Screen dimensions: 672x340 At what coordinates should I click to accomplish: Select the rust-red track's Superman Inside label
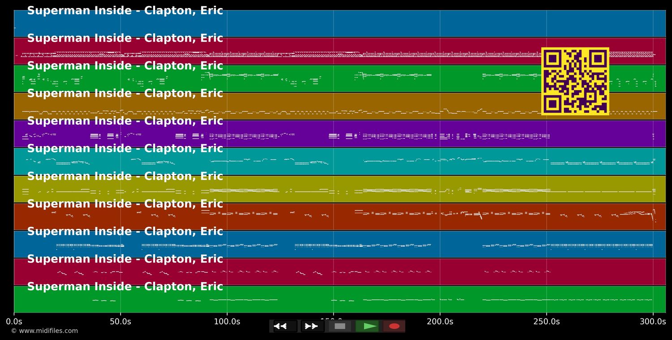click(x=125, y=204)
